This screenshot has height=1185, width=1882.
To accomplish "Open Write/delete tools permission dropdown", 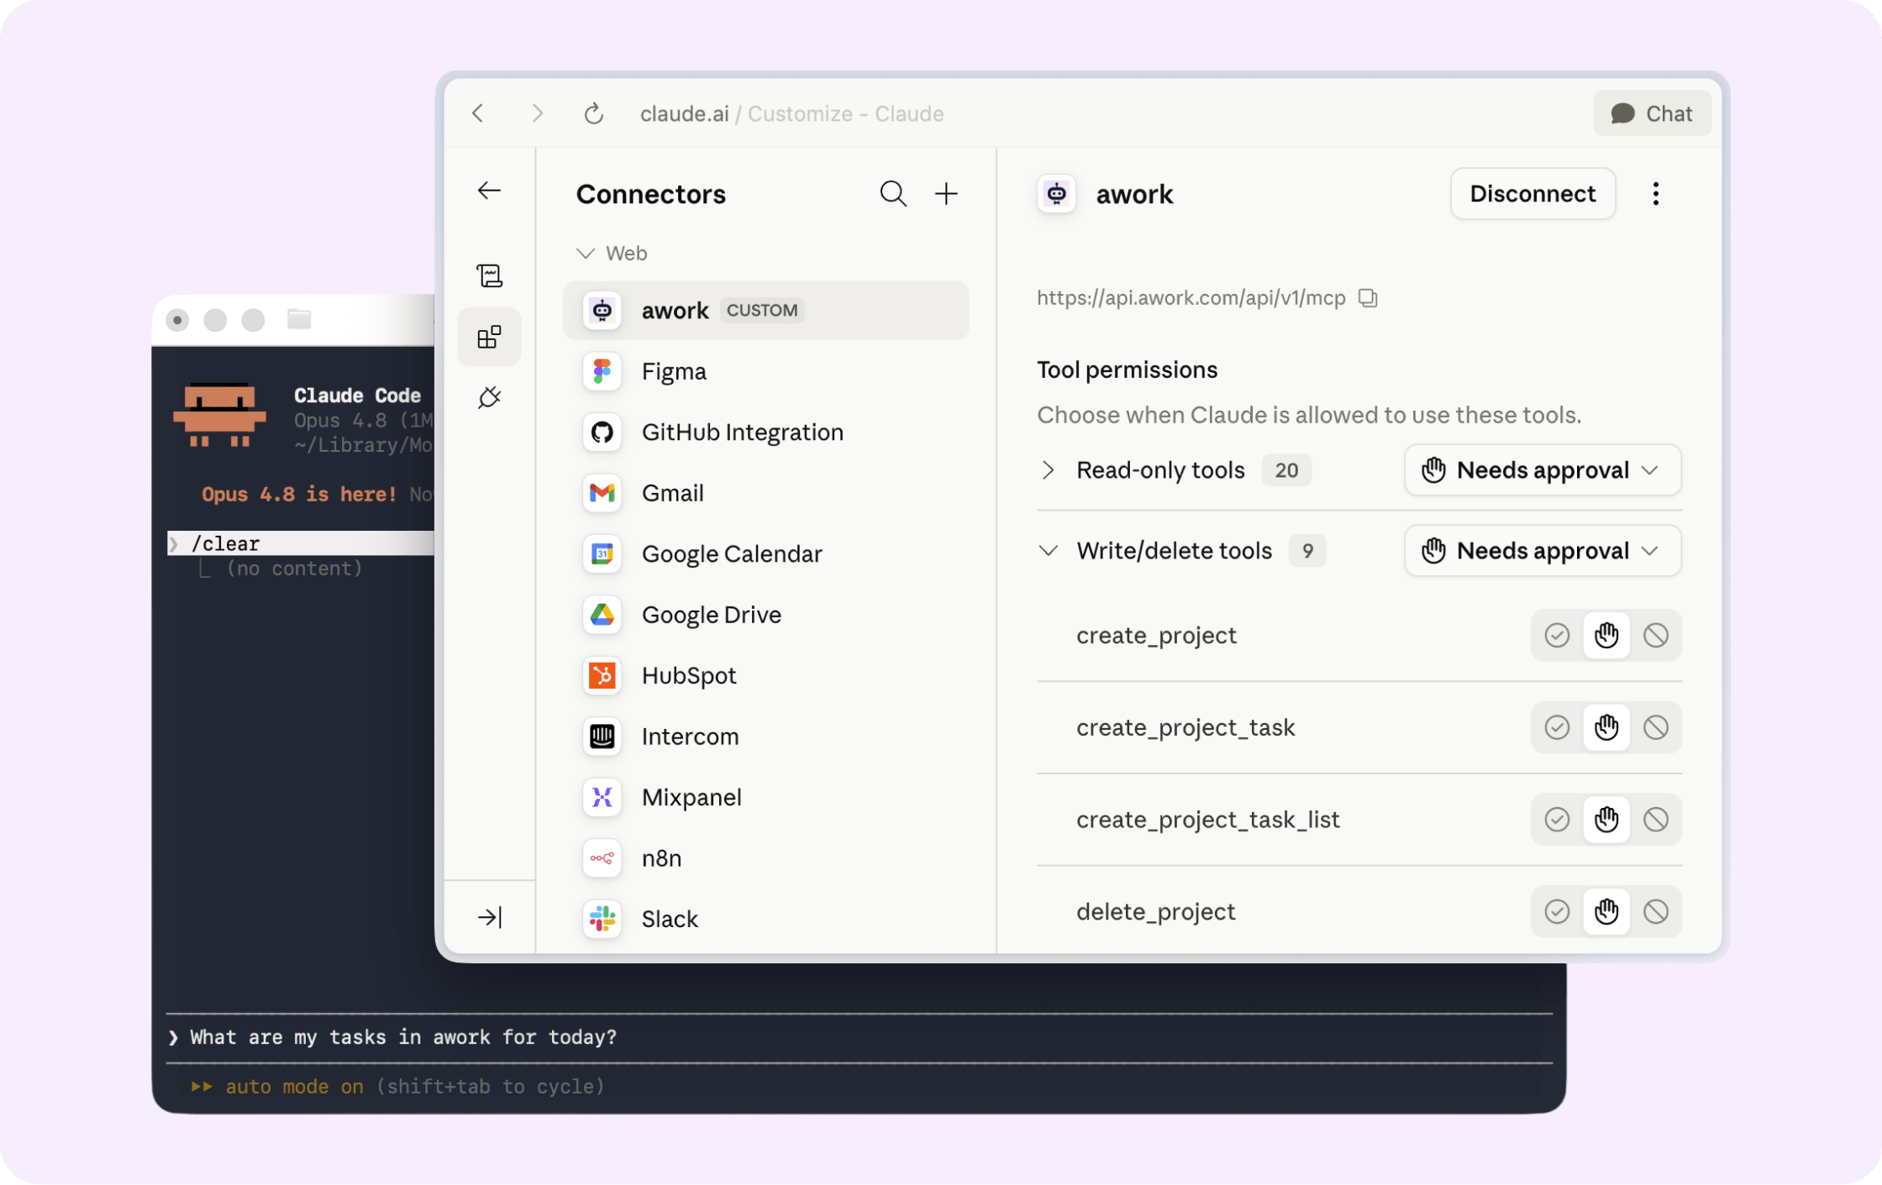I will (1543, 551).
